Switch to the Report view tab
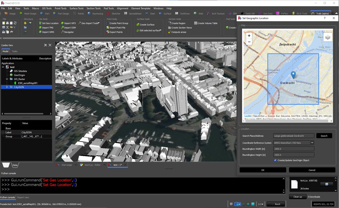The width and height of the screenshot is (339, 208). pyautogui.click(x=23, y=197)
